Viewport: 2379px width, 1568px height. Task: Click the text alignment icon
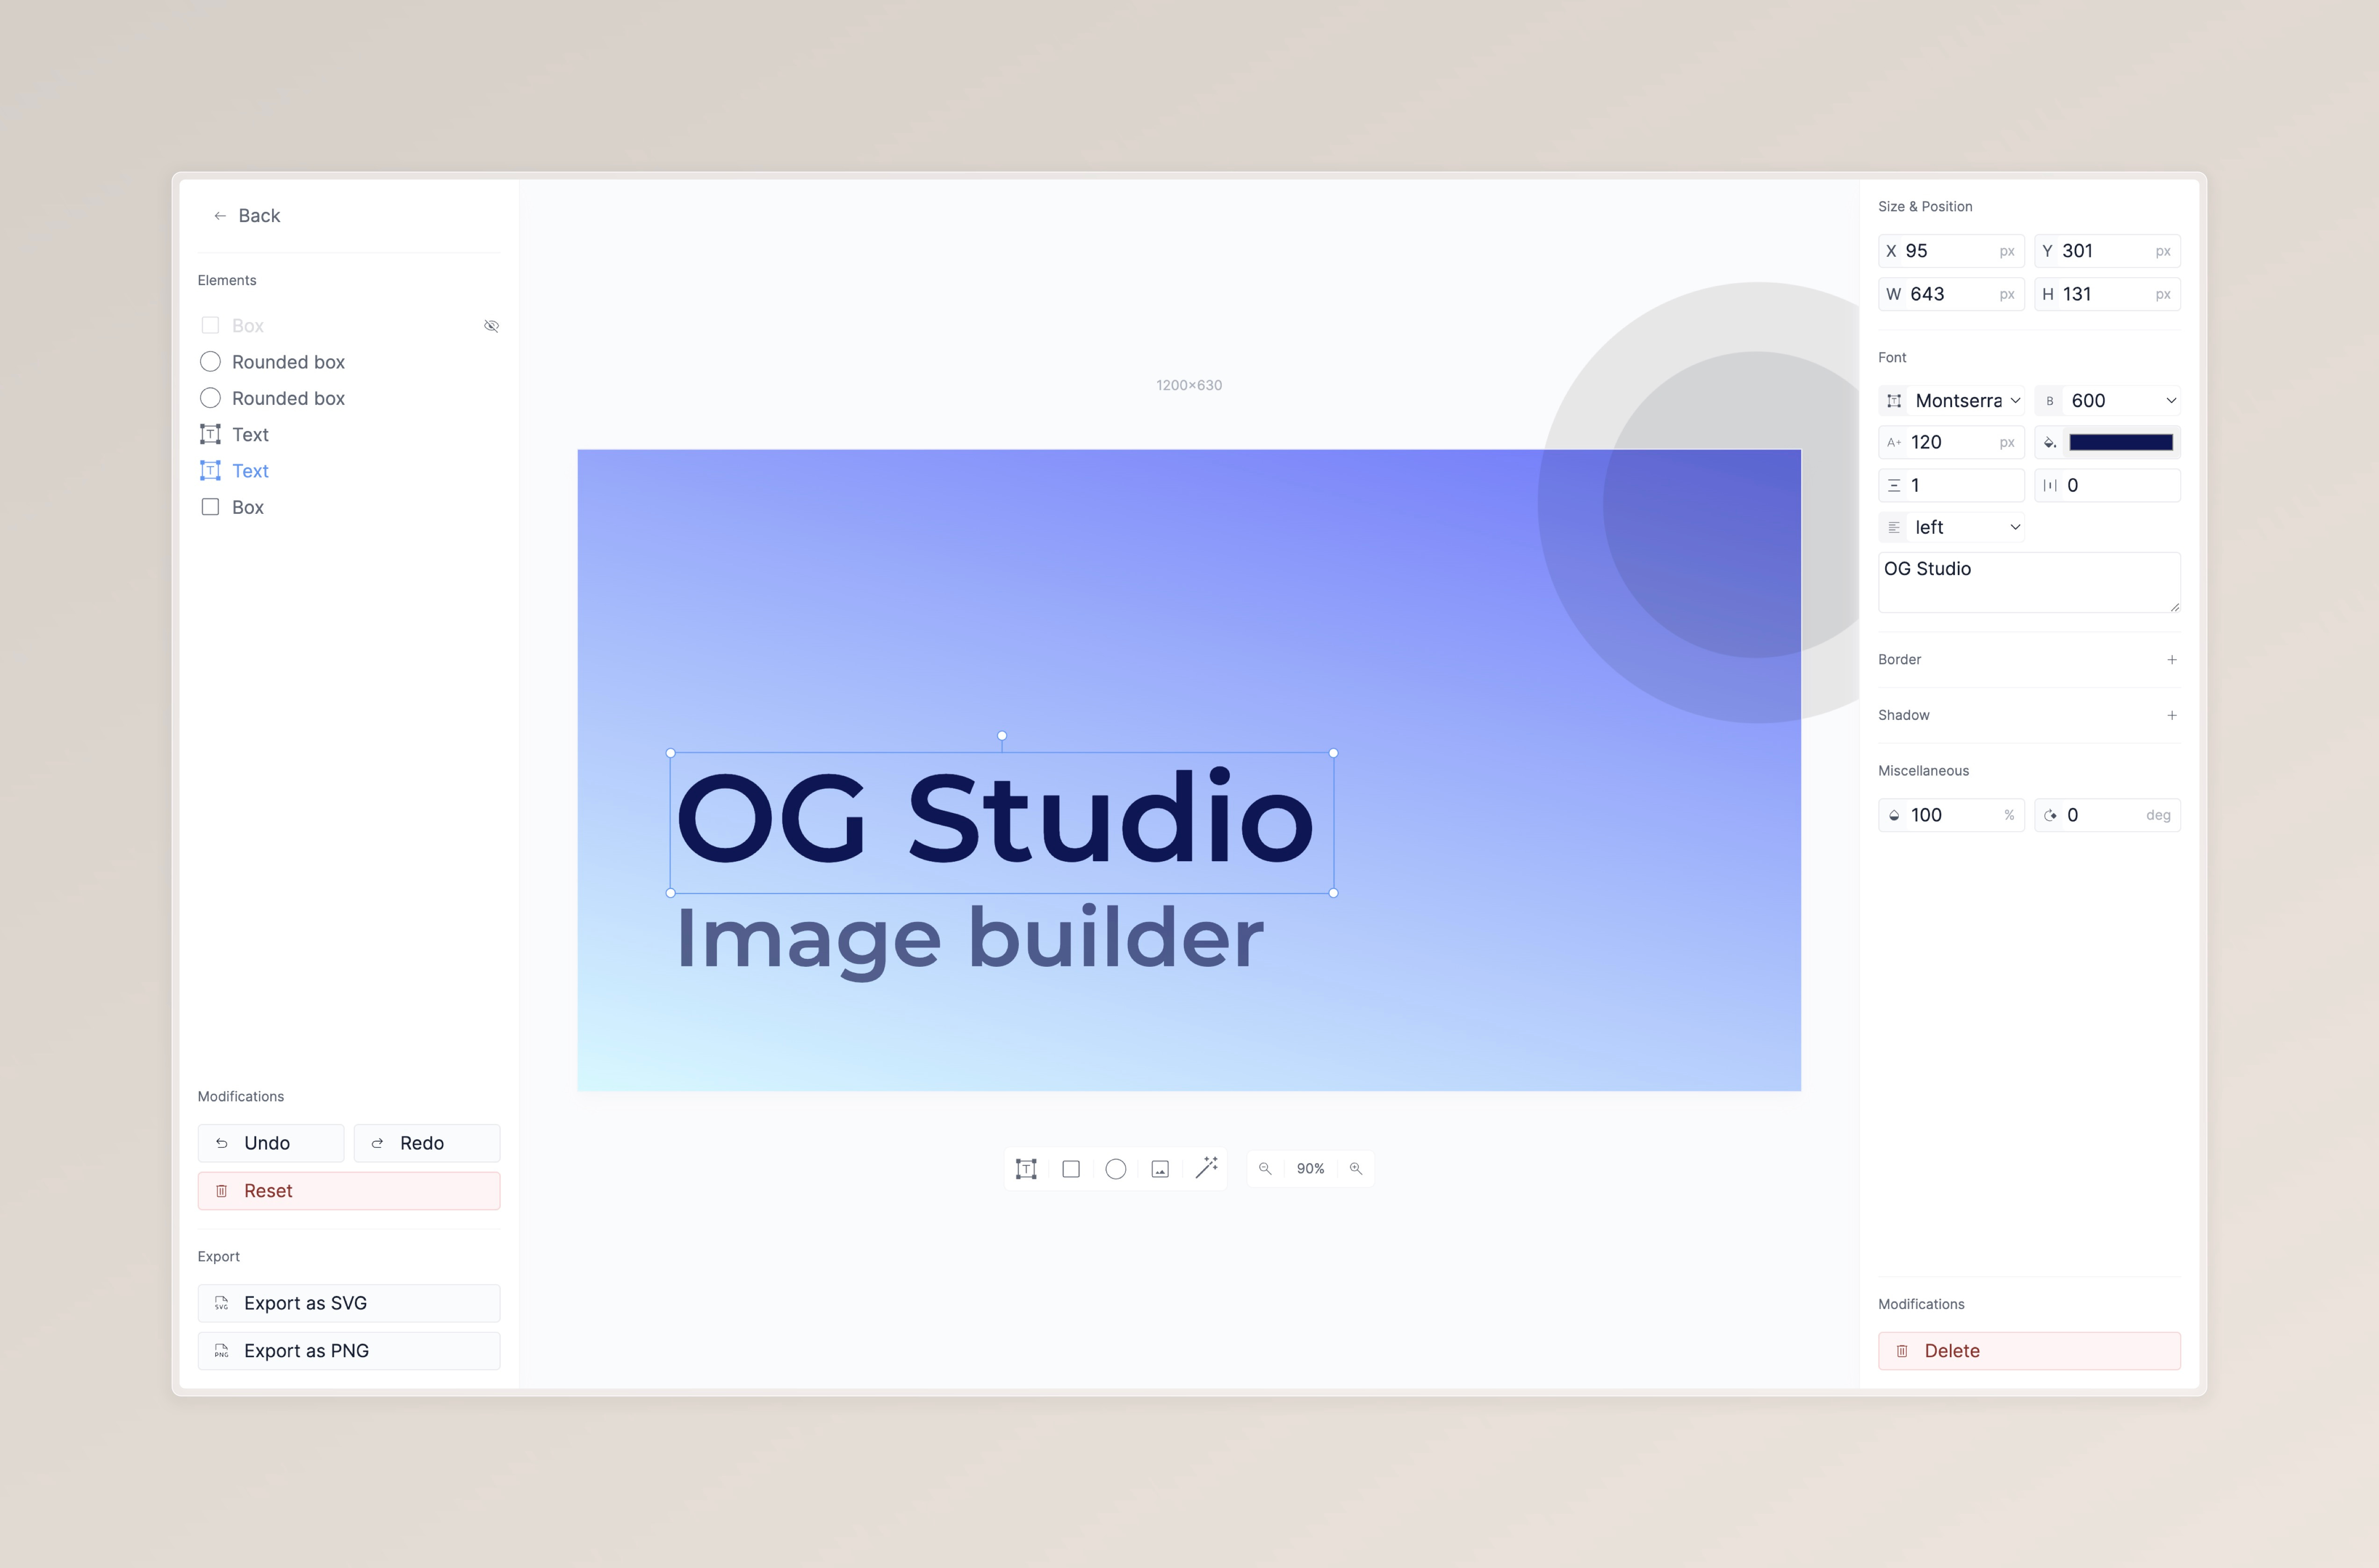(x=1894, y=527)
